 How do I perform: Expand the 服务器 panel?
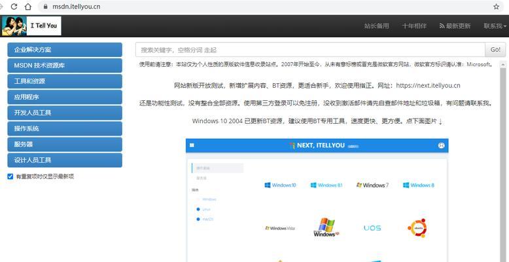tap(65, 144)
